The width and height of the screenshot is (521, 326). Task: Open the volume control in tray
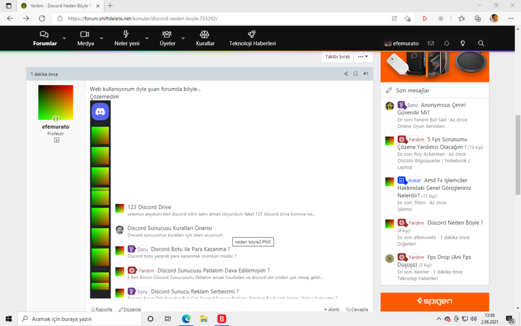474,318
